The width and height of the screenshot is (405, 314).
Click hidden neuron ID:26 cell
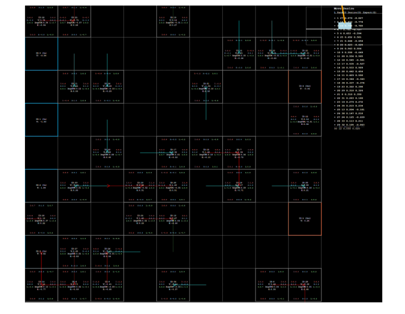point(107,252)
